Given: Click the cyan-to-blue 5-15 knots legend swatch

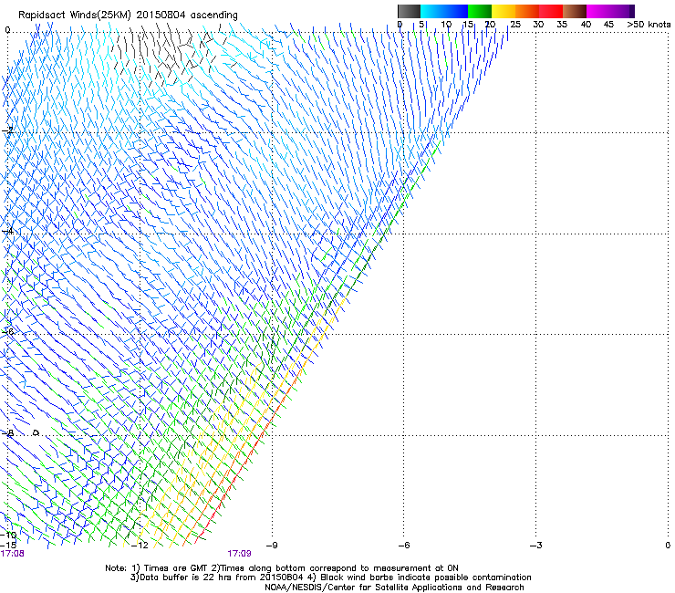Looking at the screenshot, I should pyautogui.click(x=444, y=11).
